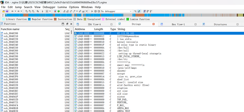The image size is (244, 112).
Task: Select the string '11223344qweasdzxc'
Action: pyautogui.click(x=128, y=36)
